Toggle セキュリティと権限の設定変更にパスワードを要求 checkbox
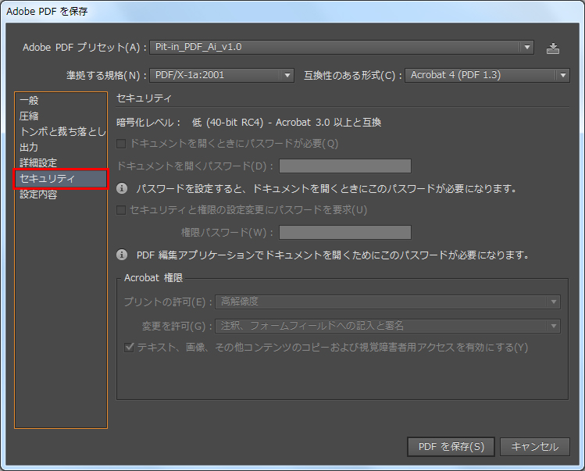The image size is (585, 471). (121, 209)
